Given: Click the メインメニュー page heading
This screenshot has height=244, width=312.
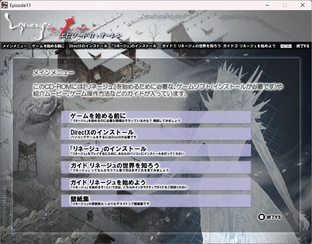Looking at the screenshot, I should point(53,73).
